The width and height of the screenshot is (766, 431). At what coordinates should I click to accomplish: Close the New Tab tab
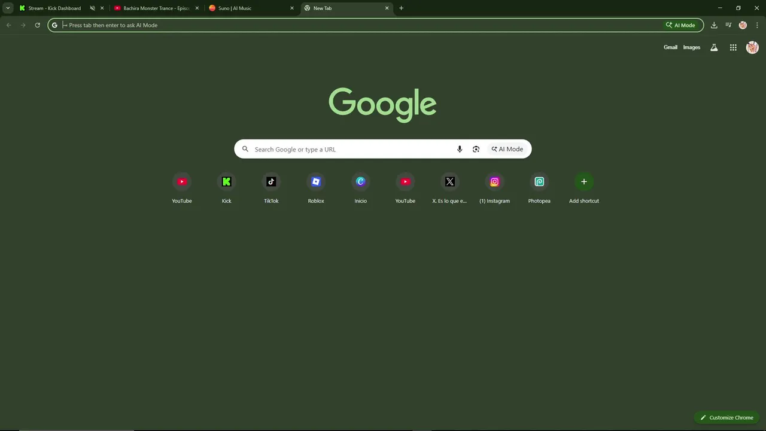tap(387, 8)
